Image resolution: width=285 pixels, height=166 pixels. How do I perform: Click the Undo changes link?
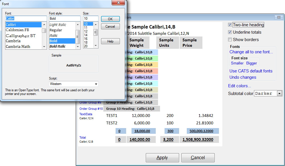(243, 77)
